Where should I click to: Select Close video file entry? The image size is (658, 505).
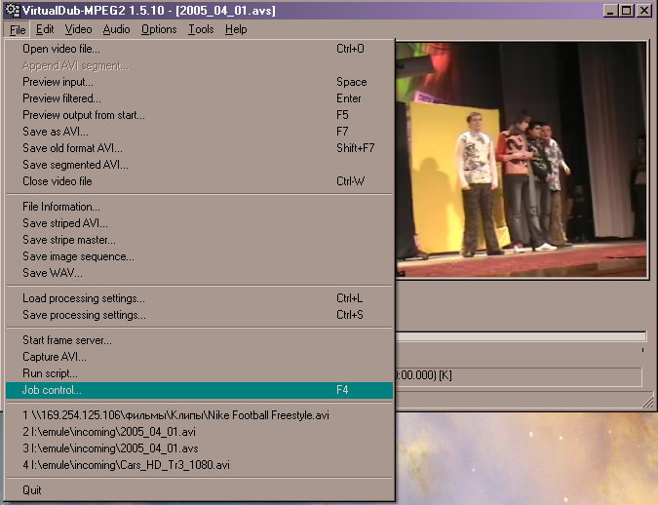(58, 181)
